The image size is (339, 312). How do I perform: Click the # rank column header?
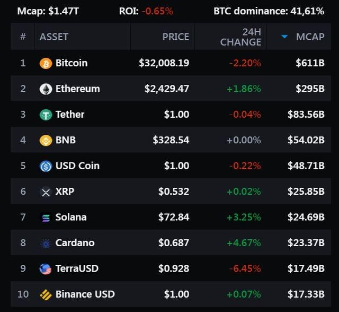[x=23, y=37]
